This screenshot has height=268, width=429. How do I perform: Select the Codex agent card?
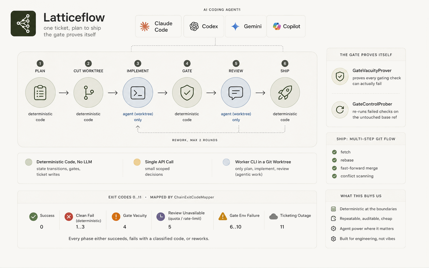204,26
